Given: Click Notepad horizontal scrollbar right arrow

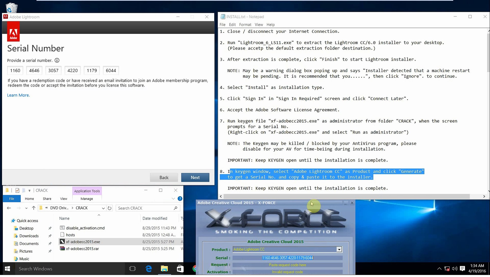Looking at the screenshot, I should (x=484, y=196).
